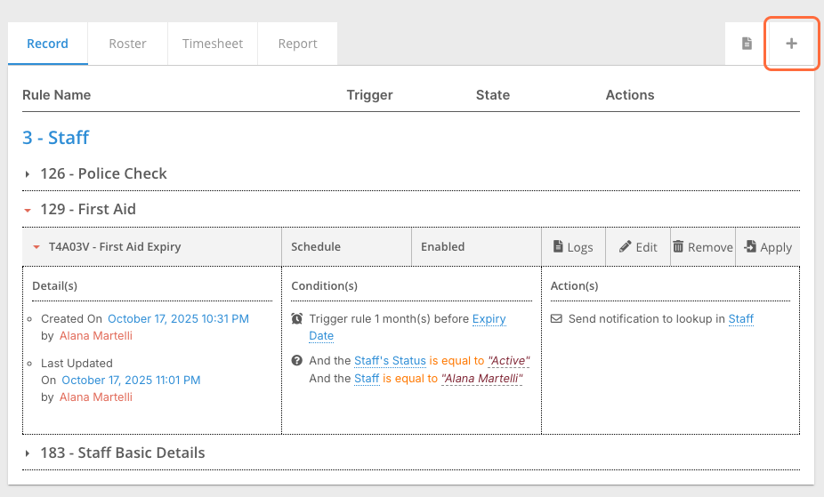Click the plus icon to add rule
824x497 pixels.
(x=791, y=44)
